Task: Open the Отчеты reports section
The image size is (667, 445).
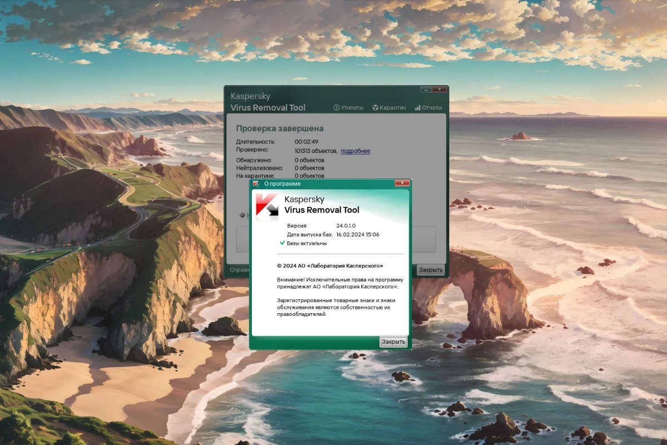Action: click(x=429, y=107)
